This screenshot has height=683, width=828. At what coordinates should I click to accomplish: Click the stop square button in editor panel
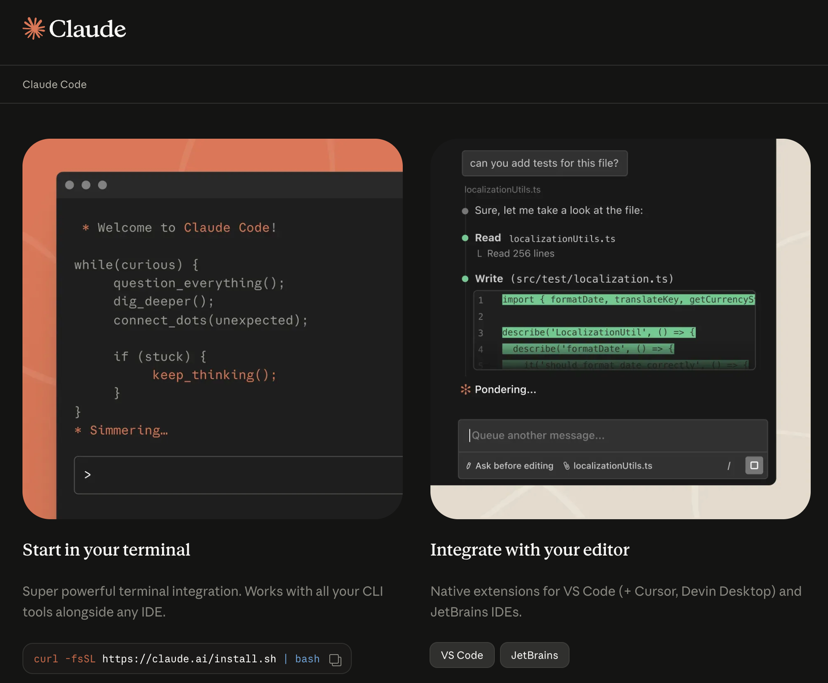pyautogui.click(x=754, y=466)
